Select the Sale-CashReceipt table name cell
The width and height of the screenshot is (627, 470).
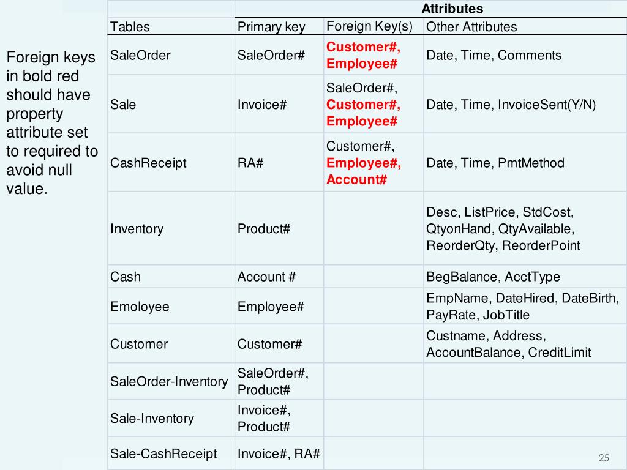point(163,454)
